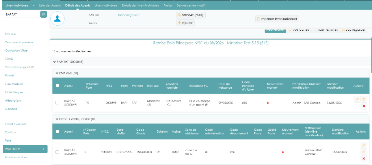Open Documents agent (0)

(19, 67)
